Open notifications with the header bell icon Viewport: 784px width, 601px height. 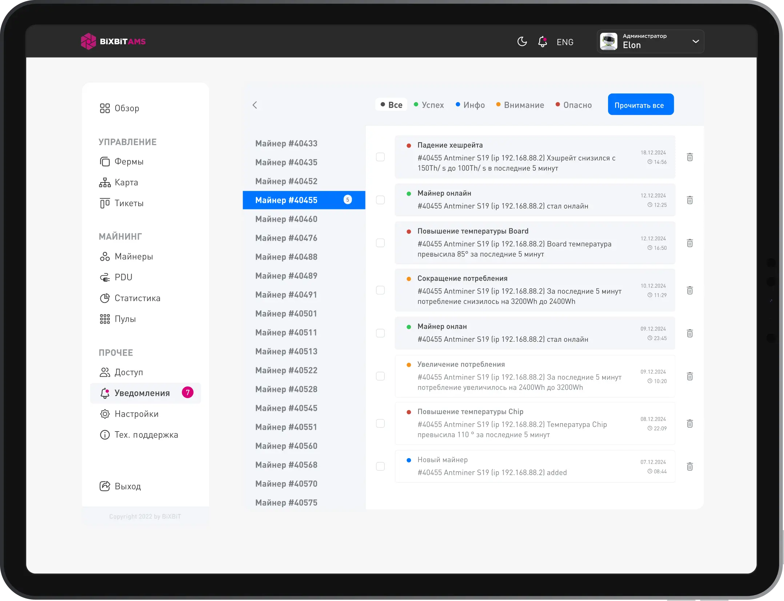[542, 41]
